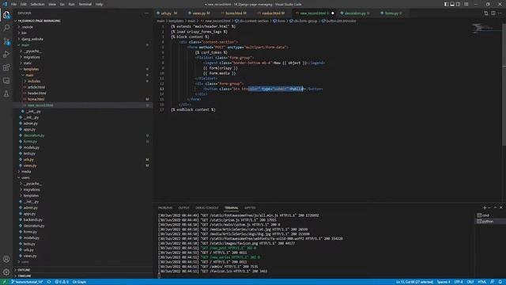Toggle the secondary side bar layout icon
506x285 pixels.
[x=459, y=4]
